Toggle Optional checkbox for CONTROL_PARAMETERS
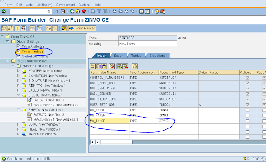Viewport: 266px width, 162px height. [248, 77]
